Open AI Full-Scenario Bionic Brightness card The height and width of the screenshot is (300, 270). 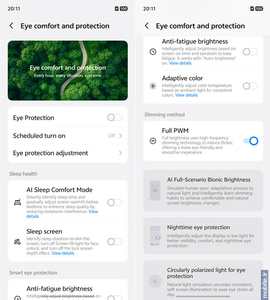point(203,190)
